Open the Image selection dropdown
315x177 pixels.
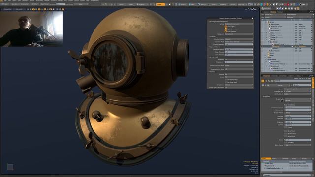coord(298,100)
